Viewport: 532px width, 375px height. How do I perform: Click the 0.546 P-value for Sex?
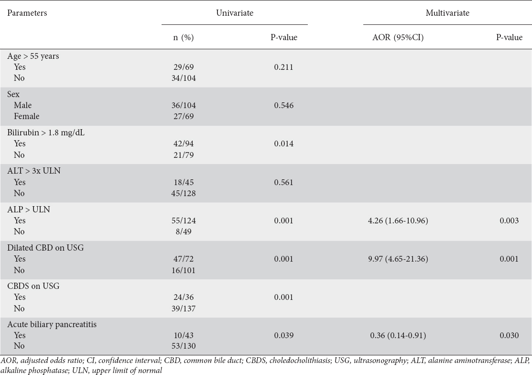[283, 106]
